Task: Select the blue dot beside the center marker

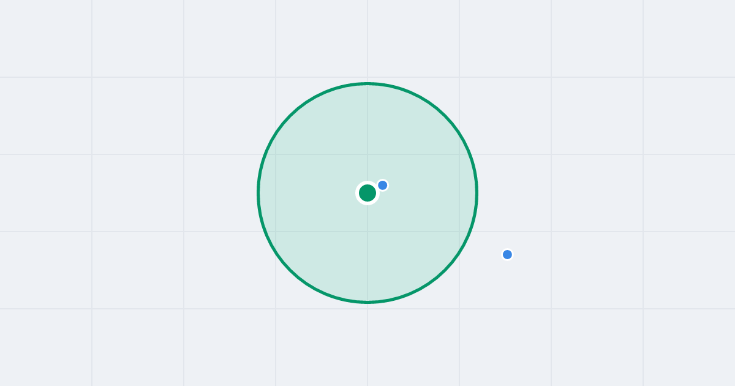Action: coord(383,185)
